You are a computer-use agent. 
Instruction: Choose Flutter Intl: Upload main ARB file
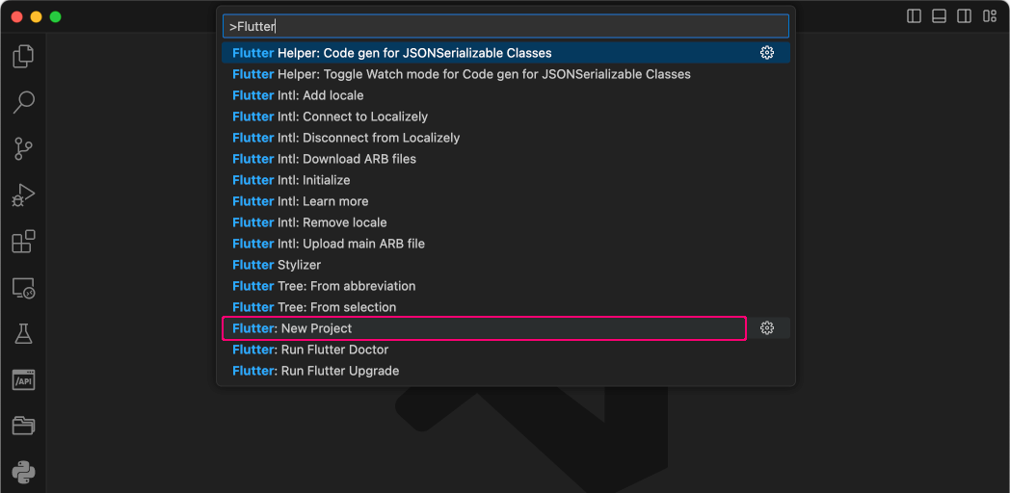[506, 244]
